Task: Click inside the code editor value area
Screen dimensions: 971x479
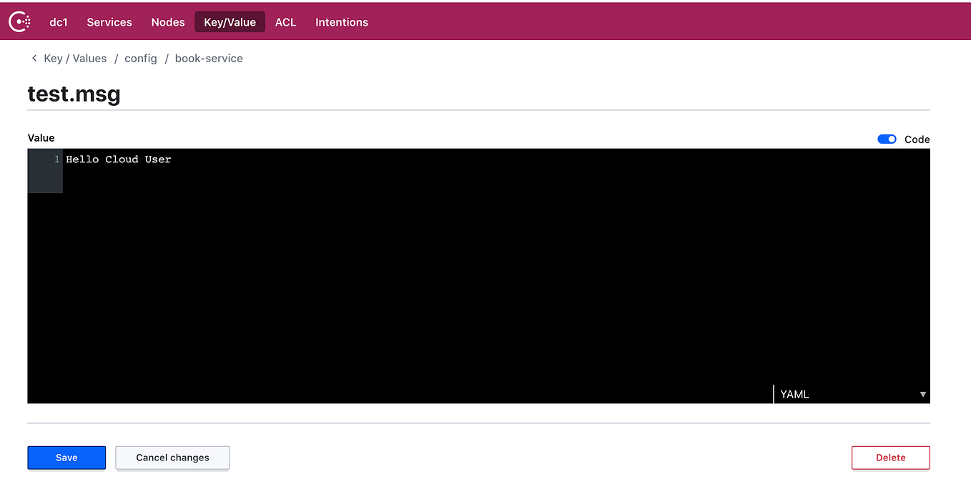Action: (x=429, y=272)
